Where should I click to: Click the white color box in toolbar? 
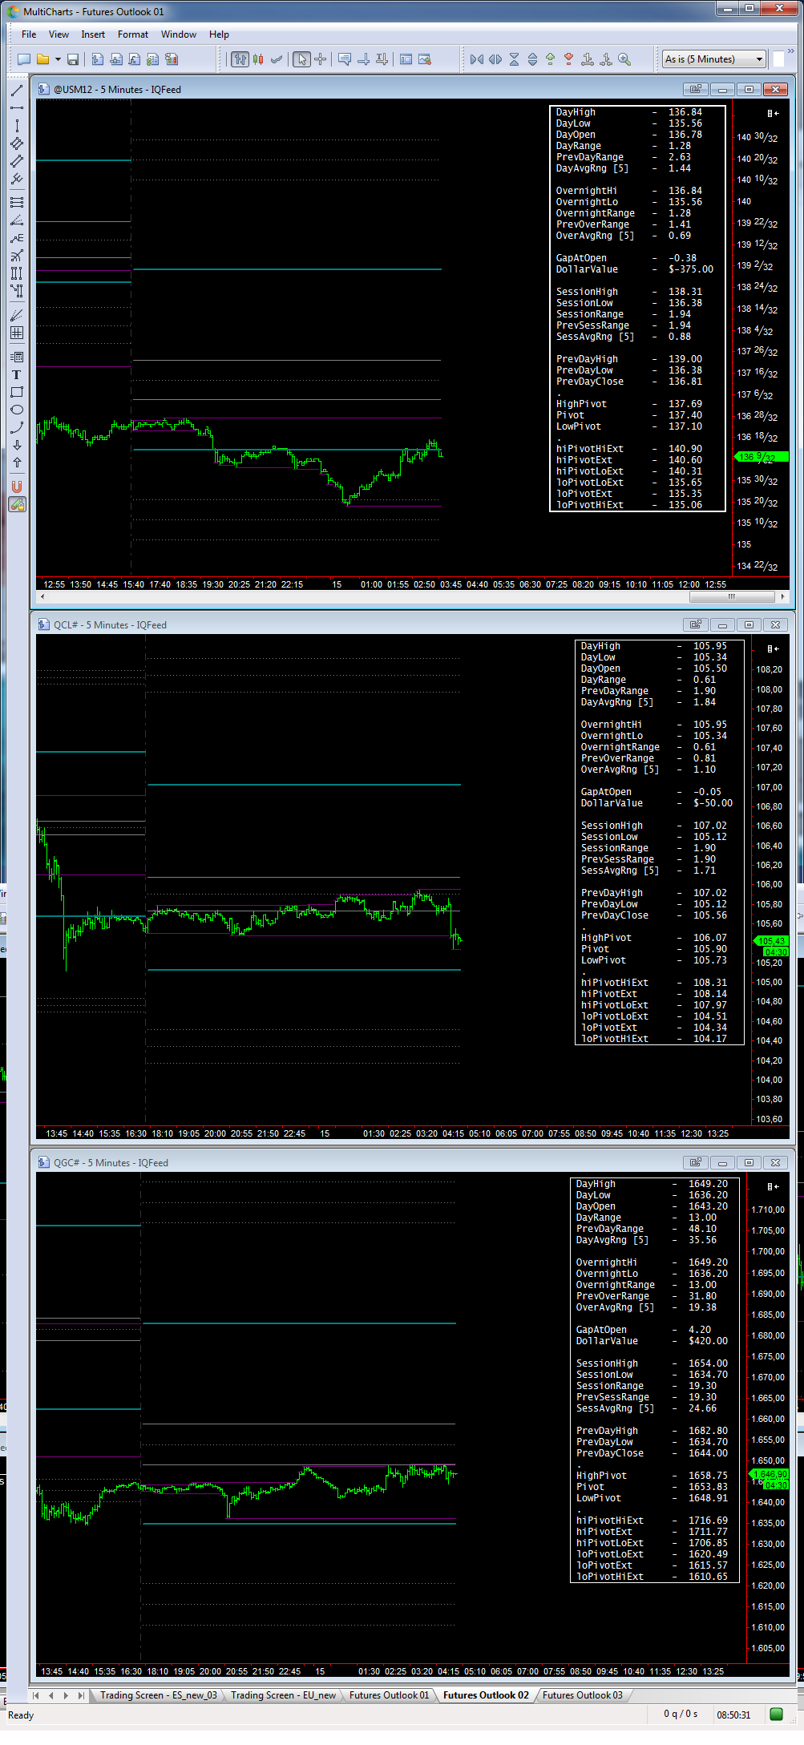(x=778, y=59)
